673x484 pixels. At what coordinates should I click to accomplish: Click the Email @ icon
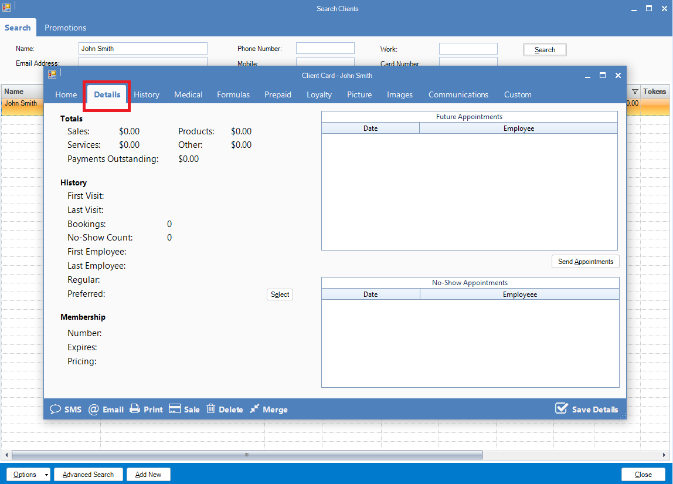[93, 409]
